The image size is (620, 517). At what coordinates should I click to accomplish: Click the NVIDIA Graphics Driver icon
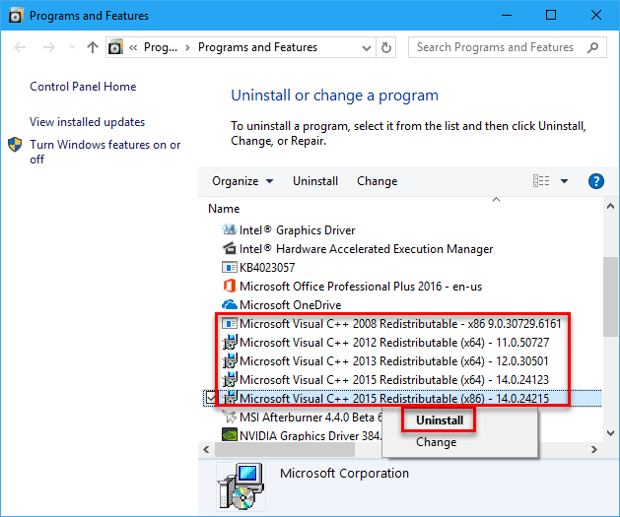pos(230,435)
